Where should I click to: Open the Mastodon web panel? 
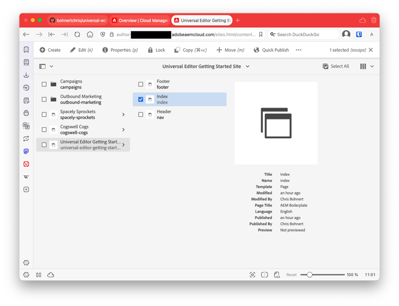click(x=26, y=151)
